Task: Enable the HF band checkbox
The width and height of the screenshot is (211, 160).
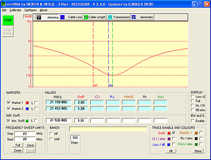Action: click(52, 134)
